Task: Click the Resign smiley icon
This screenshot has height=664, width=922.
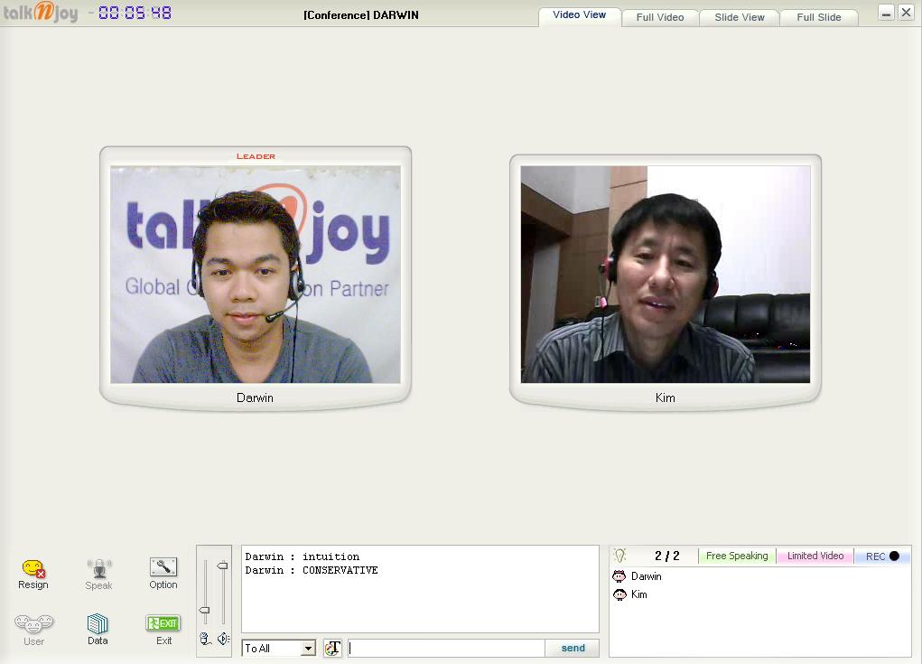Action: point(33,569)
